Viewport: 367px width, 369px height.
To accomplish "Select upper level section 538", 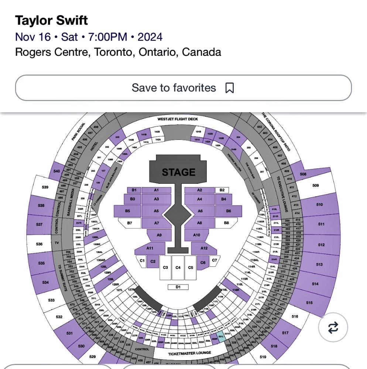I will 41,206.
